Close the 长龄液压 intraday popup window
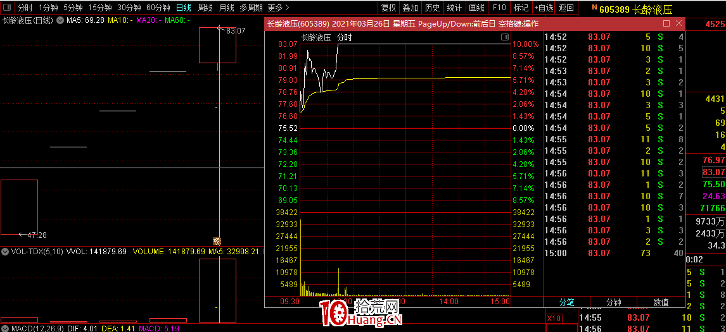This screenshot has width=726, height=332. click(x=678, y=23)
